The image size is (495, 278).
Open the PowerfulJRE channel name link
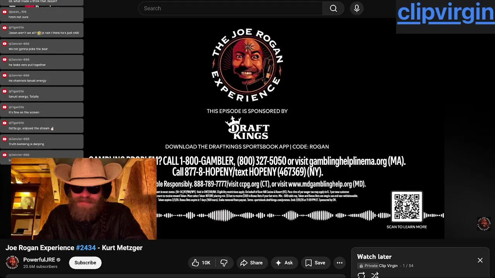click(39, 259)
